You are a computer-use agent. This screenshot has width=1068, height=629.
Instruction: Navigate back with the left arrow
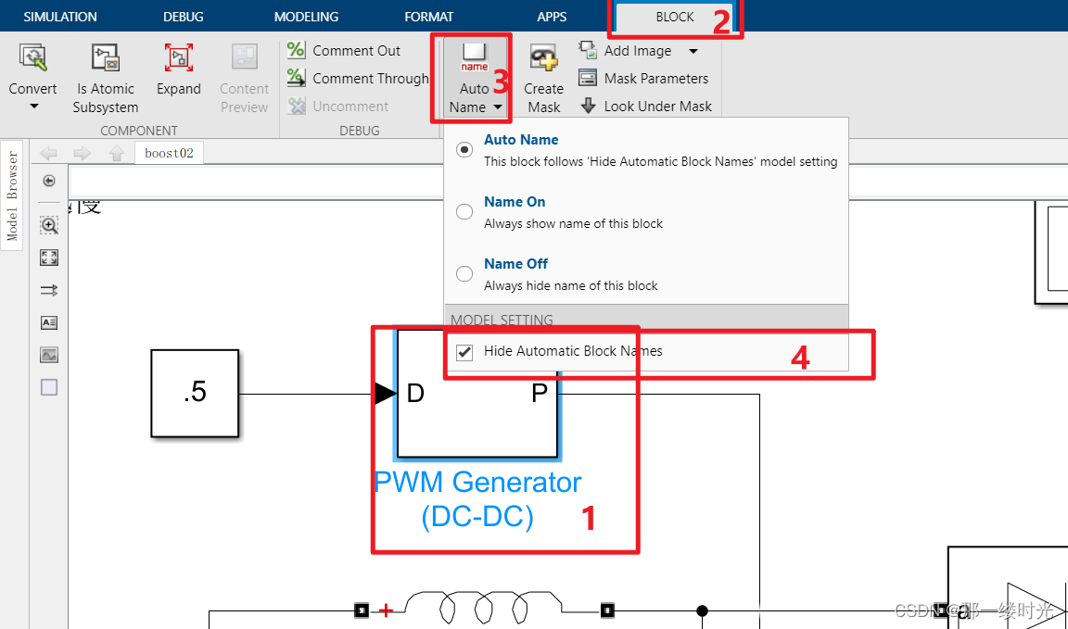click(48, 153)
